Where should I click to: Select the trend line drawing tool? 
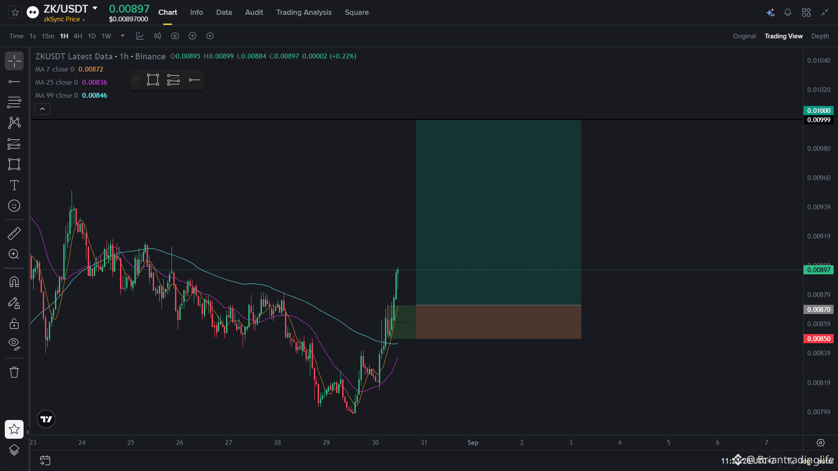pos(14,82)
